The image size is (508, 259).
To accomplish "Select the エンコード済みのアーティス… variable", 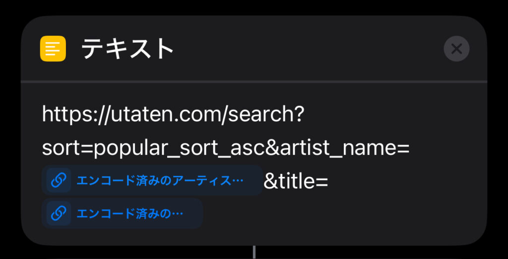I will [x=152, y=180].
